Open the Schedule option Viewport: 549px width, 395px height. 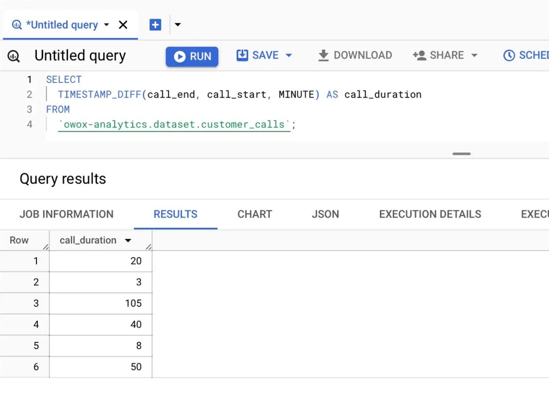pyautogui.click(x=526, y=56)
